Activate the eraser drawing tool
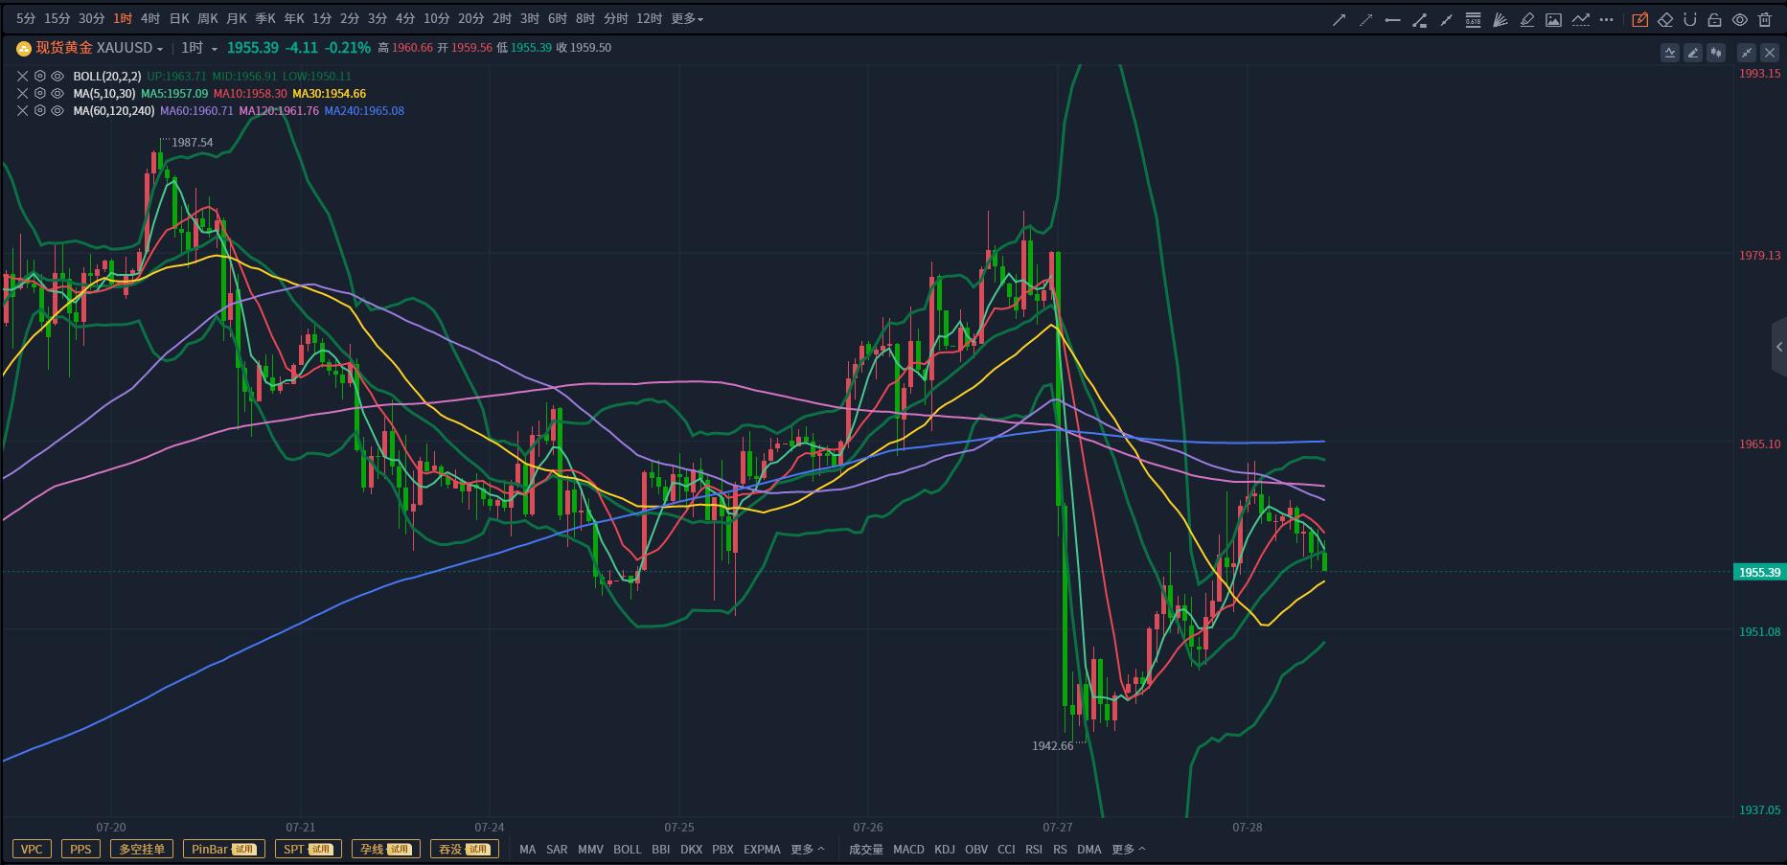1787x865 pixels. pyautogui.click(x=1665, y=19)
